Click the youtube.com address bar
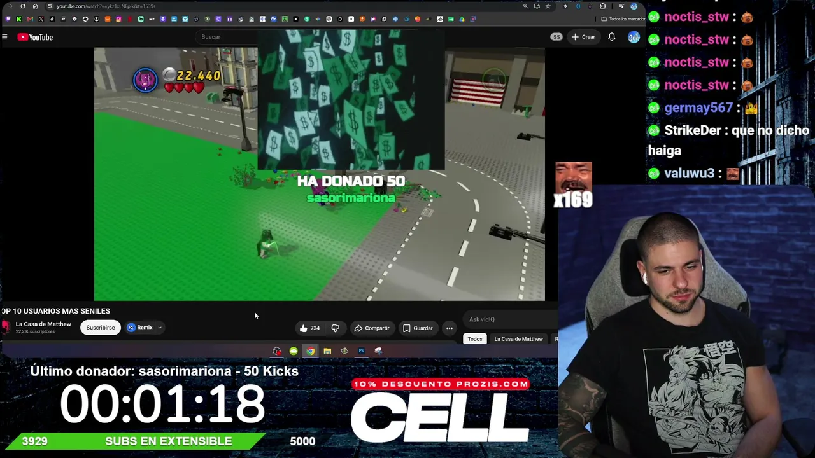This screenshot has height=458, width=815. (x=287, y=6)
